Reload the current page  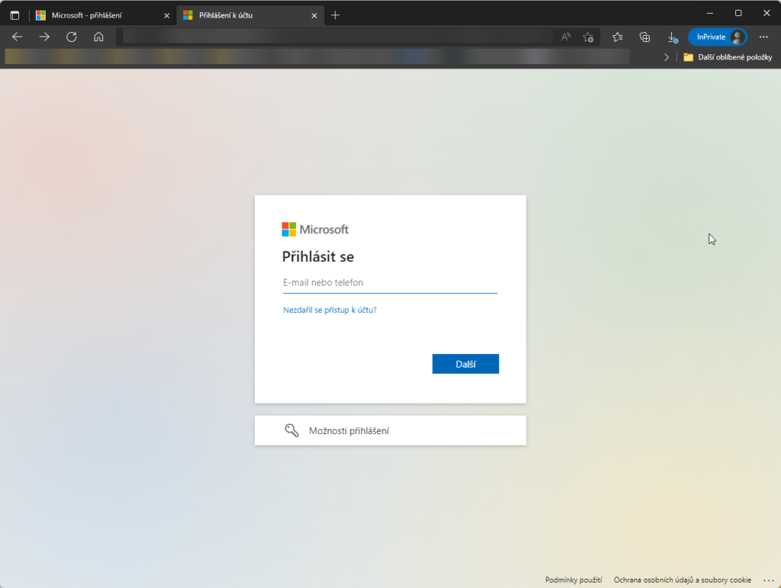click(72, 37)
